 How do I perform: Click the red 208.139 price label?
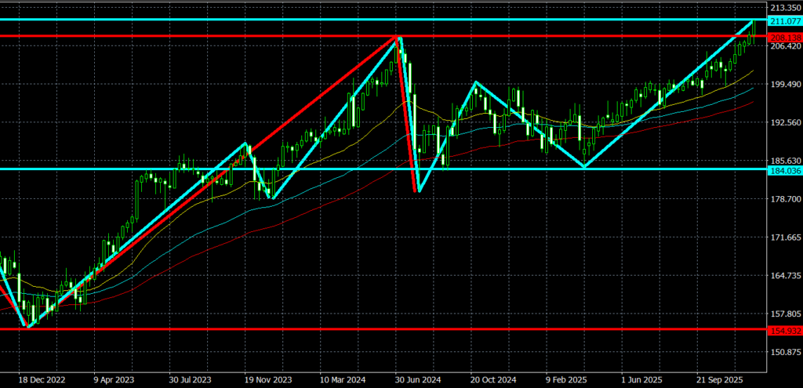pyautogui.click(x=784, y=37)
